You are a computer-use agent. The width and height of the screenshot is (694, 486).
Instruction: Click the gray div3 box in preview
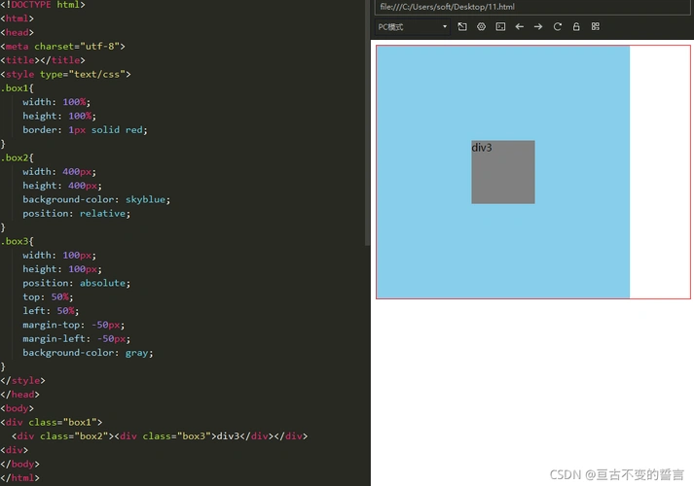(503, 175)
